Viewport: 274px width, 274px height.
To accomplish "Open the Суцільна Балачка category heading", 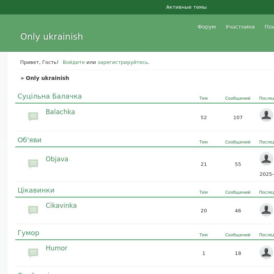I will [49, 96].
